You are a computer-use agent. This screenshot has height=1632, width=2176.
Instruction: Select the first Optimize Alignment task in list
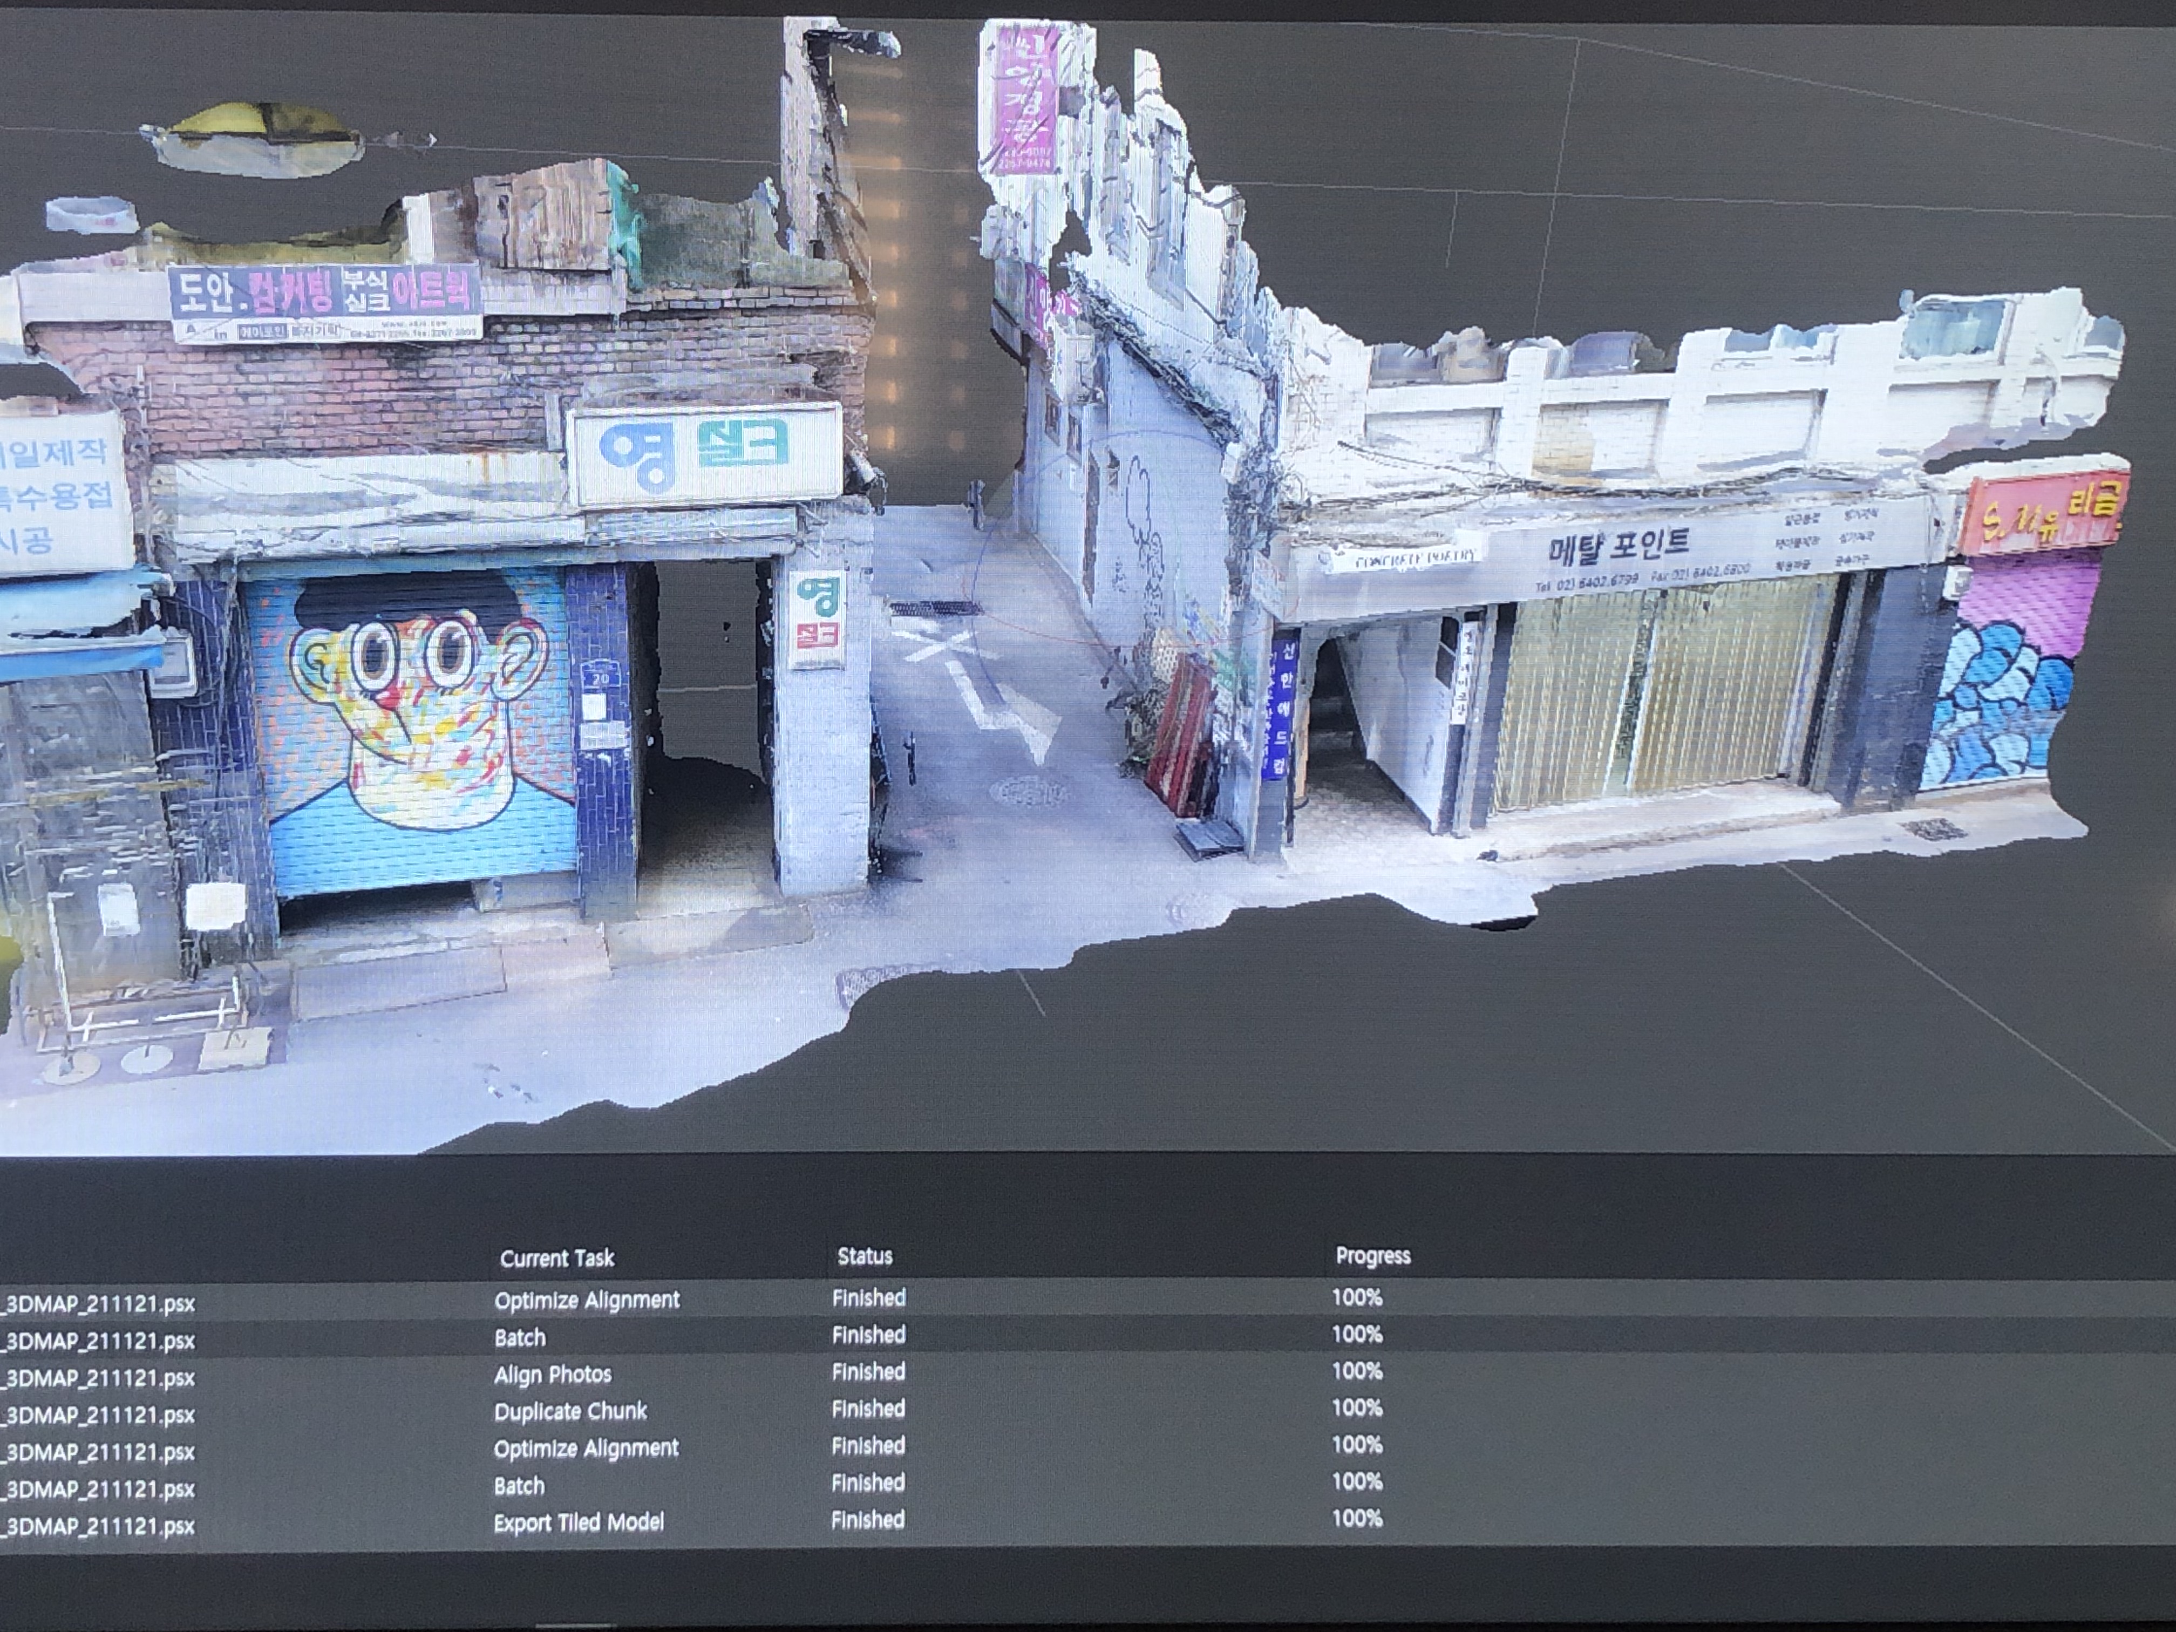coord(586,1301)
